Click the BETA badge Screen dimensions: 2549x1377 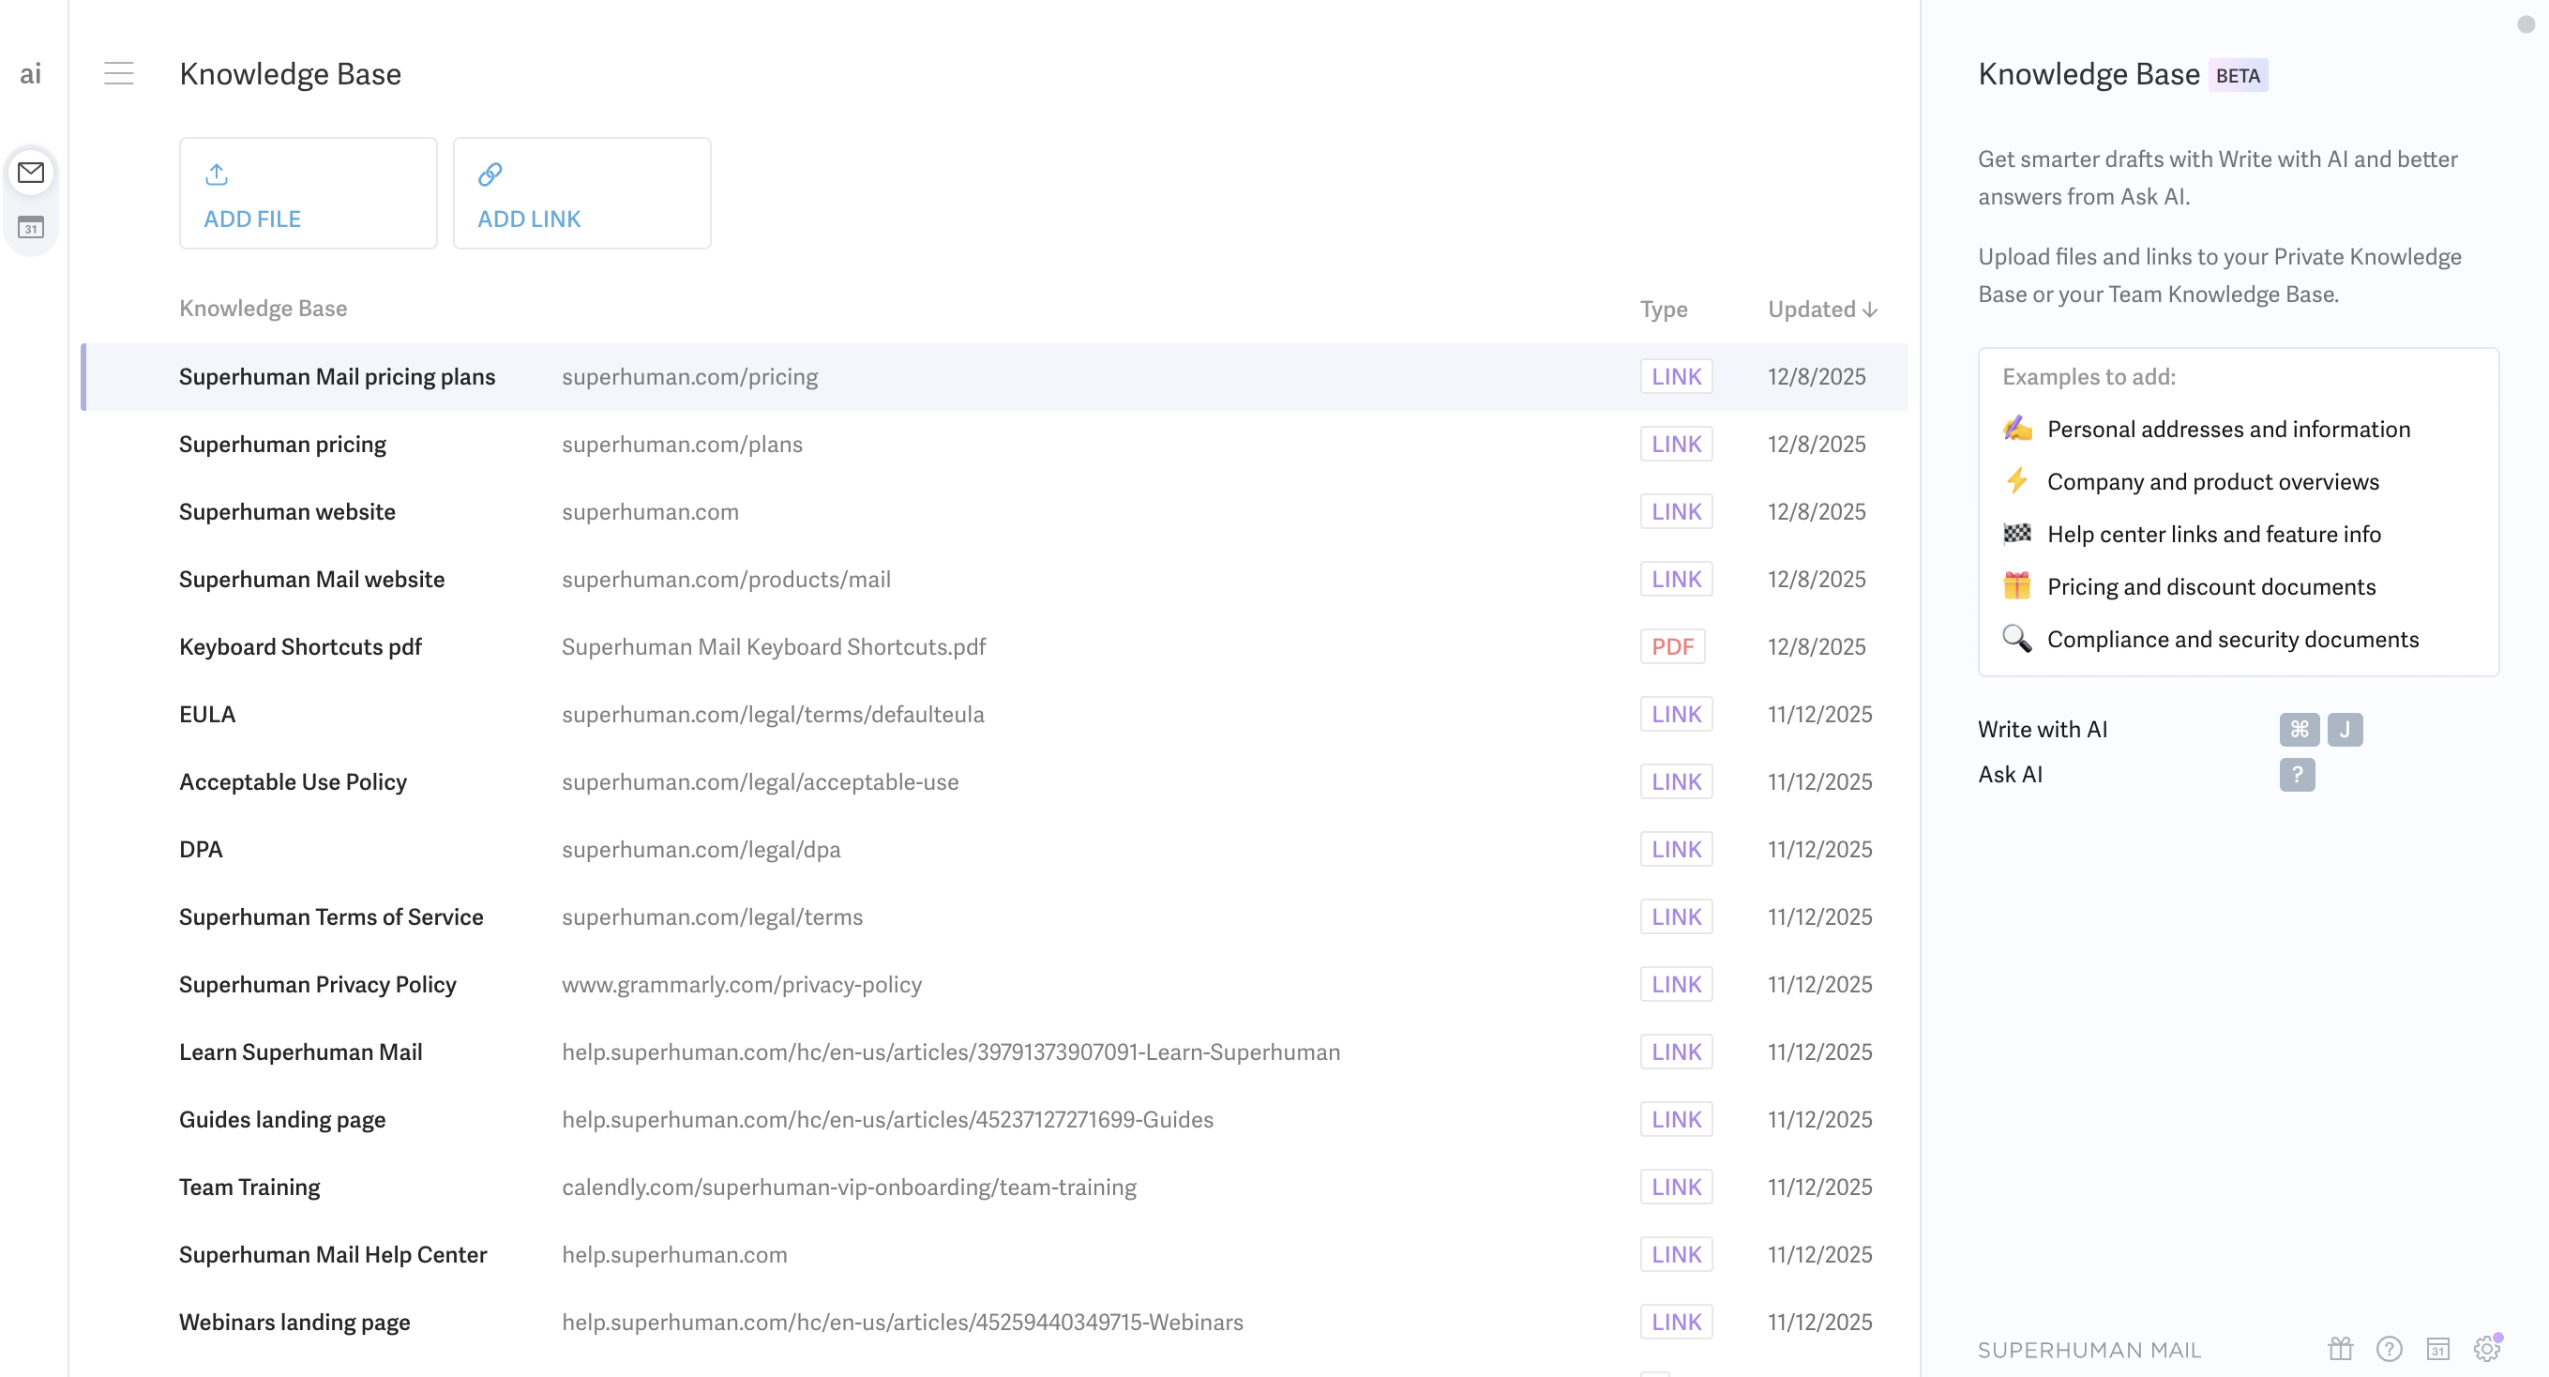tap(2239, 75)
